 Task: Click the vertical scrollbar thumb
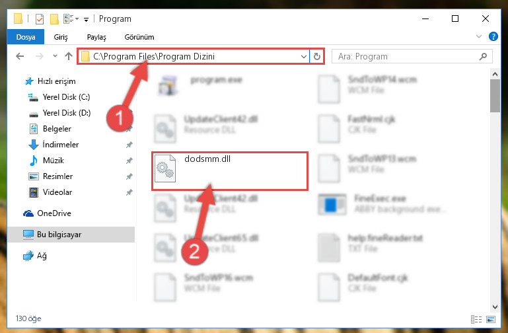[x=495, y=96]
